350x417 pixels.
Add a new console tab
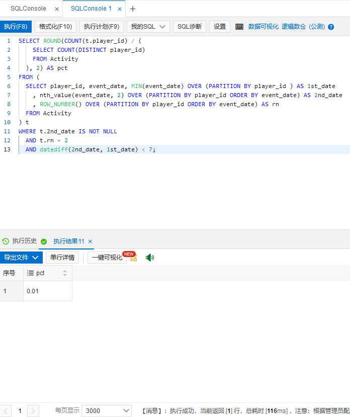pyautogui.click(x=133, y=9)
